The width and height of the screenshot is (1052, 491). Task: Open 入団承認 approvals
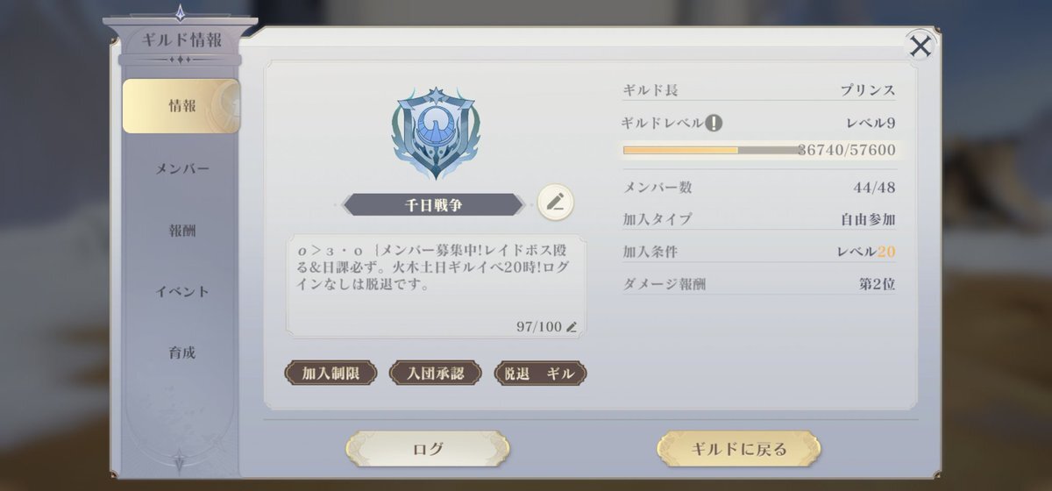pos(436,373)
